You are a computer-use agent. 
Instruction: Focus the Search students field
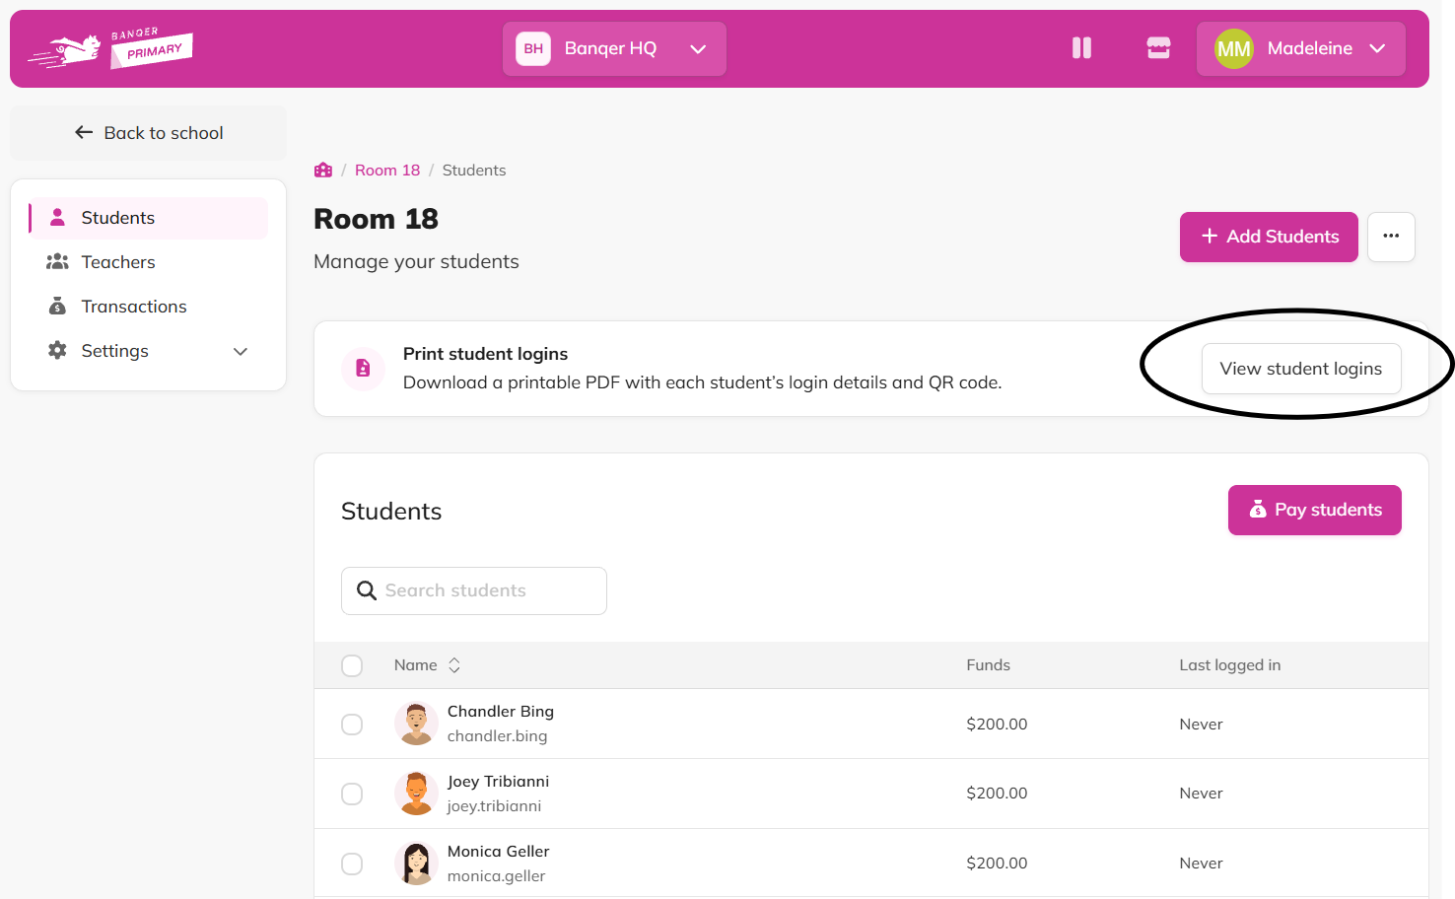(474, 590)
